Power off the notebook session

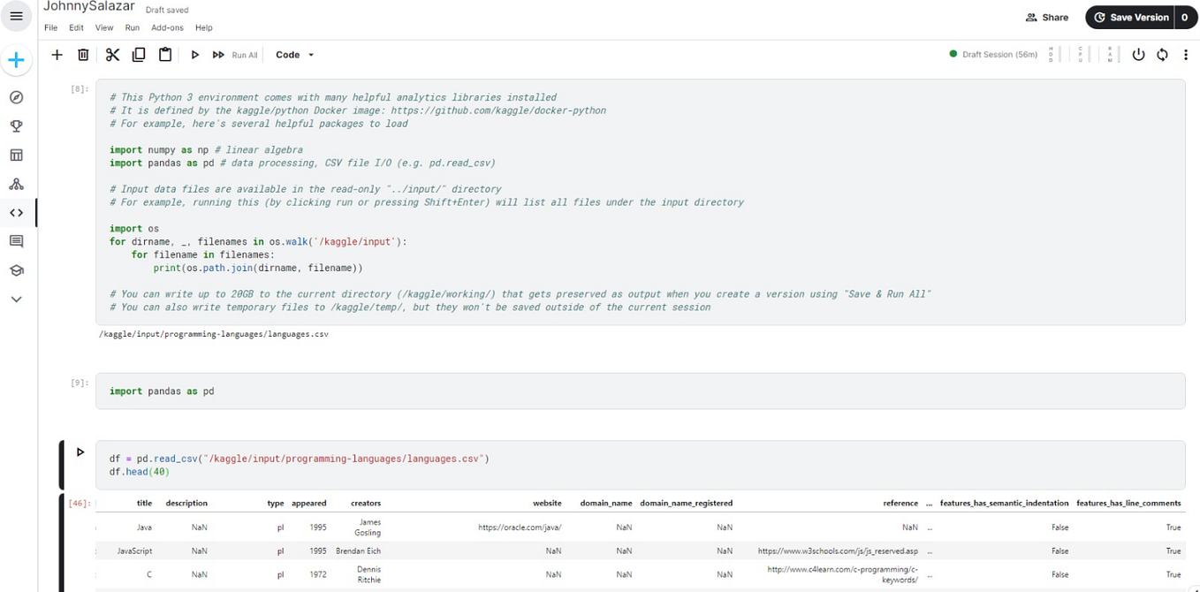coord(1139,54)
